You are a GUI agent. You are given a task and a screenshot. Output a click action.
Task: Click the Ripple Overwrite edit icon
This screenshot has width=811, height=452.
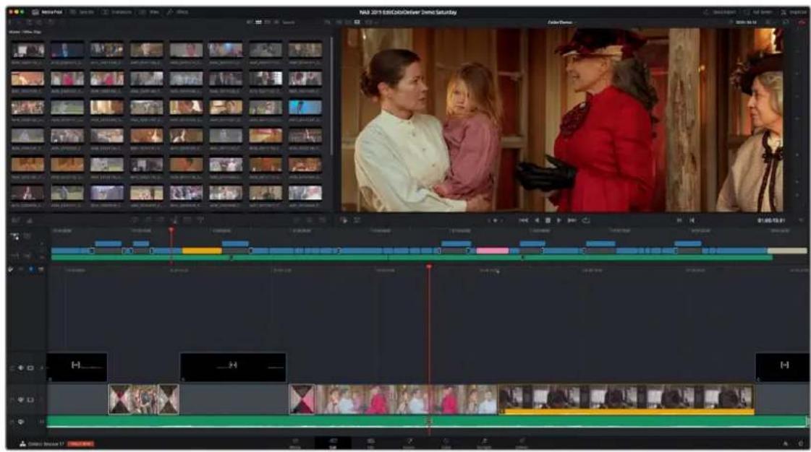tap(161, 220)
